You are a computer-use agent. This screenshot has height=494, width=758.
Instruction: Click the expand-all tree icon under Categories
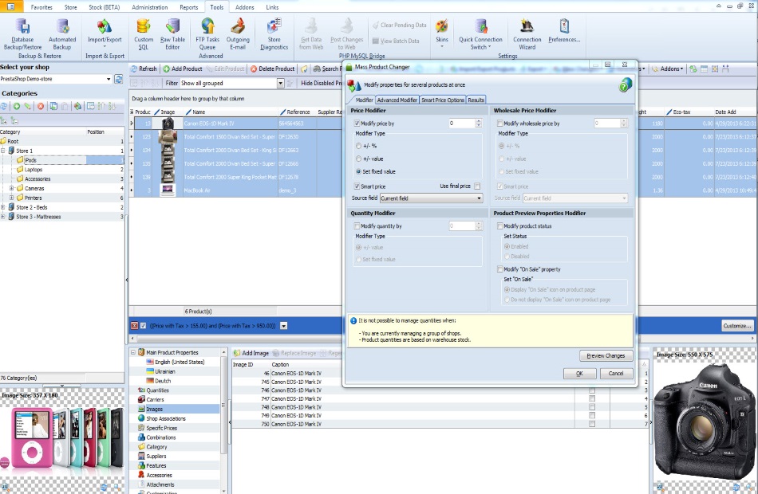pyautogui.click(x=4, y=121)
